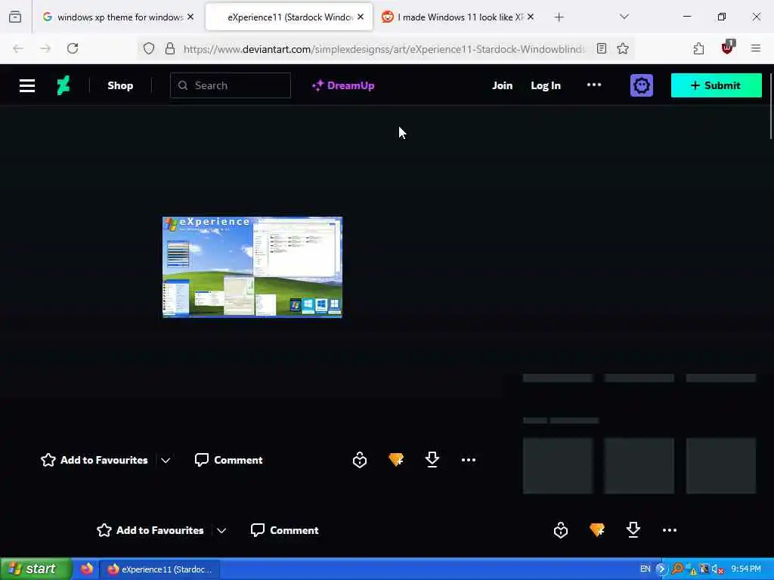This screenshot has width=774, height=580.
Task: Open the Windows XP start menu
Action: (x=36, y=569)
